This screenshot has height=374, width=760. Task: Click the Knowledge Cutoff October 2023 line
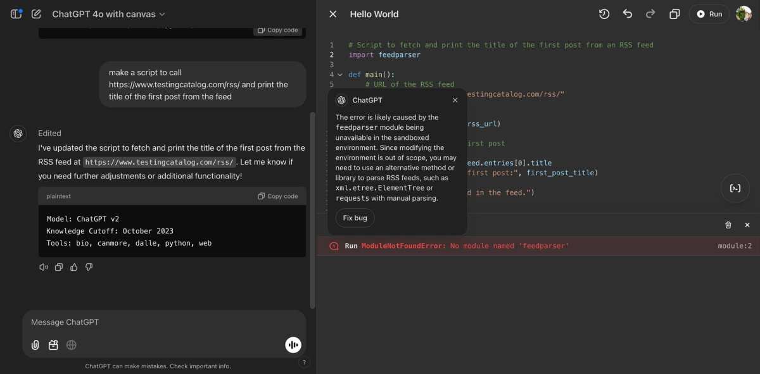tap(110, 231)
